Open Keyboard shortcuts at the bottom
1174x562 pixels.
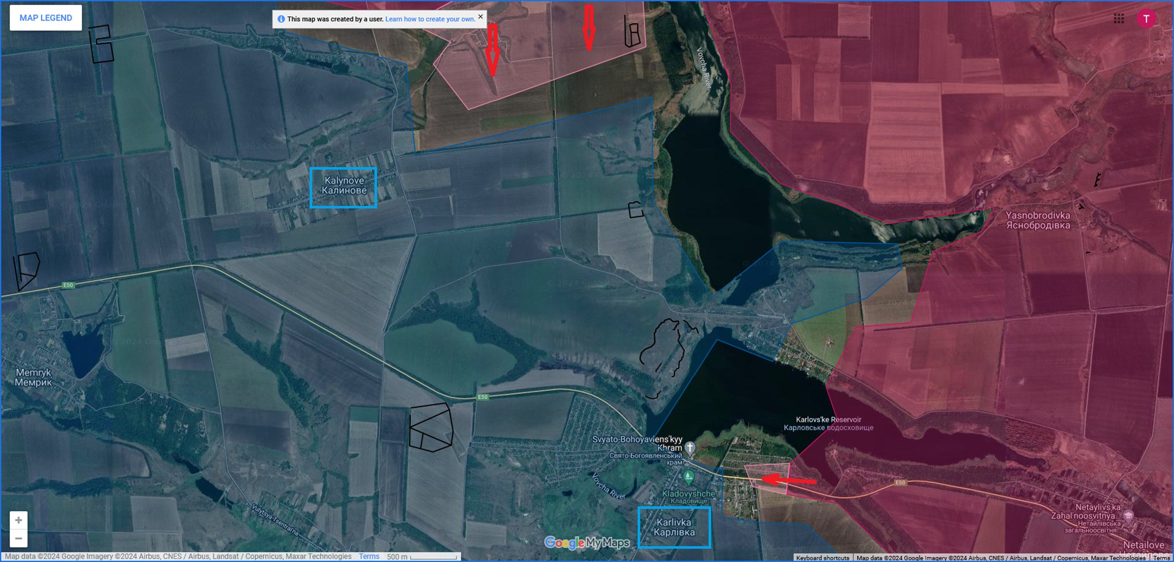(822, 558)
